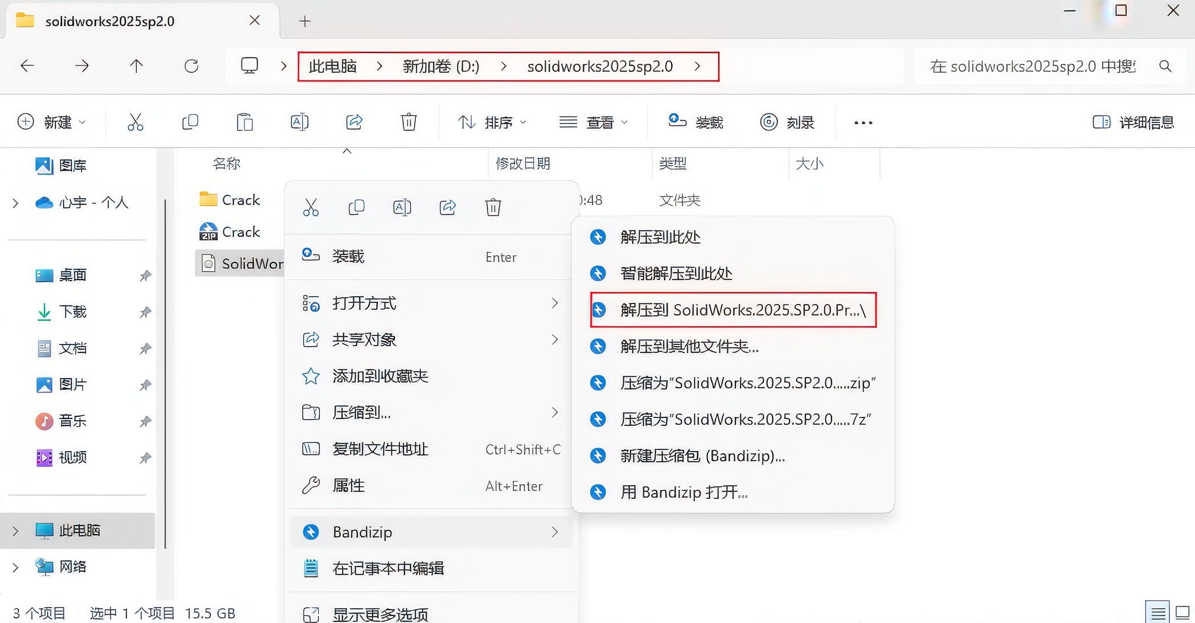The width and height of the screenshot is (1195, 623).
Task: Select 添加到收藏夹
Action: [431, 376]
